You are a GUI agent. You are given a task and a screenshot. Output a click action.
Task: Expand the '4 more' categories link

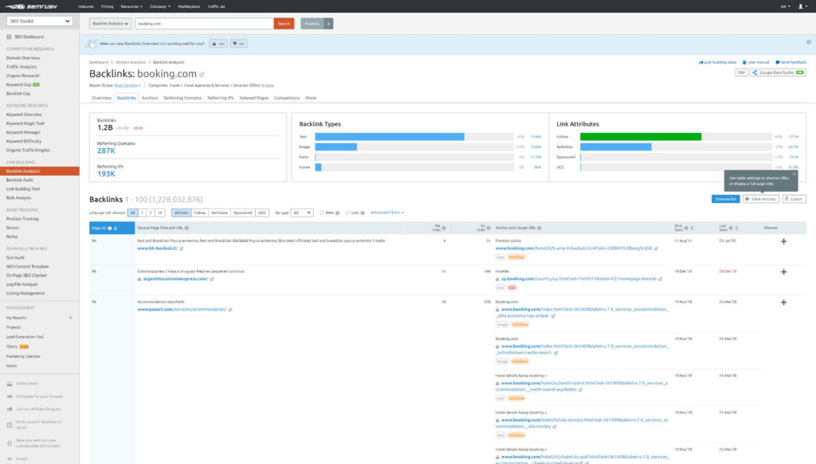point(268,85)
